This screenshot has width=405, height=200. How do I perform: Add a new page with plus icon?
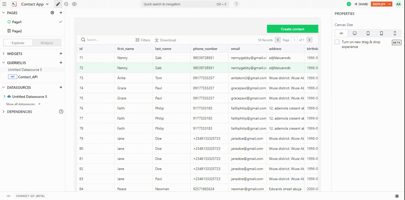tap(61, 13)
